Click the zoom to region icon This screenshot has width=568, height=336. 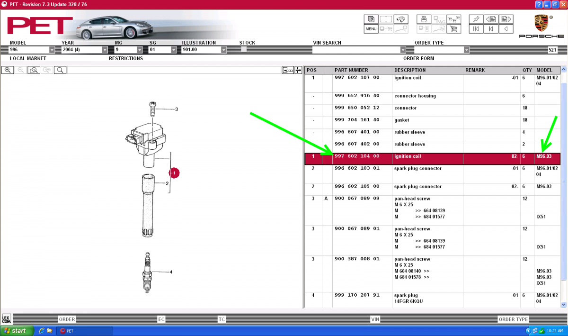pyautogui.click(x=34, y=70)
